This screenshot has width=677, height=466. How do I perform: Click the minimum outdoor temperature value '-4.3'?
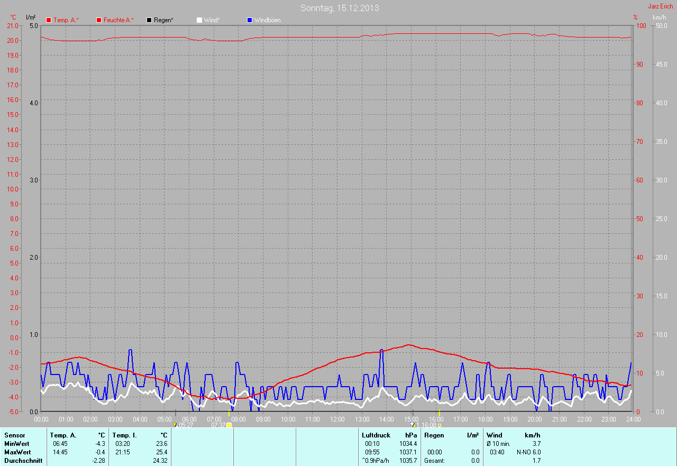coord(100,444)
